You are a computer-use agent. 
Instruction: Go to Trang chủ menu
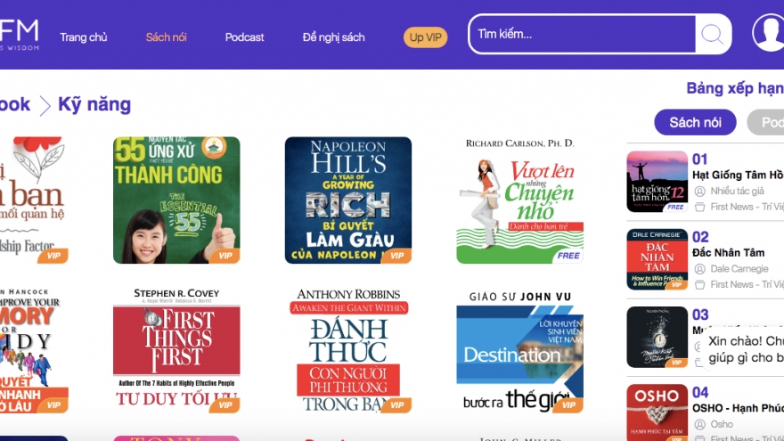point(84,37)
